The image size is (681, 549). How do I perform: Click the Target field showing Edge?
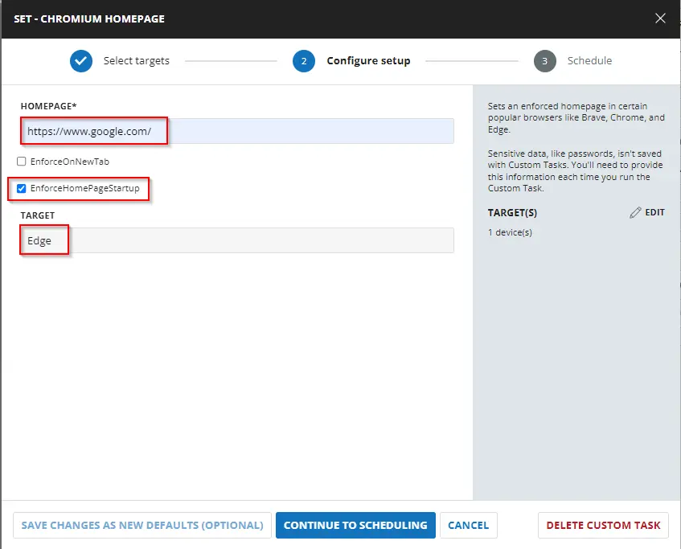(237, 240)
